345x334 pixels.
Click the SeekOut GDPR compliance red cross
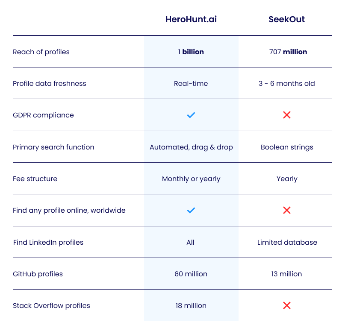click(287, 115)
